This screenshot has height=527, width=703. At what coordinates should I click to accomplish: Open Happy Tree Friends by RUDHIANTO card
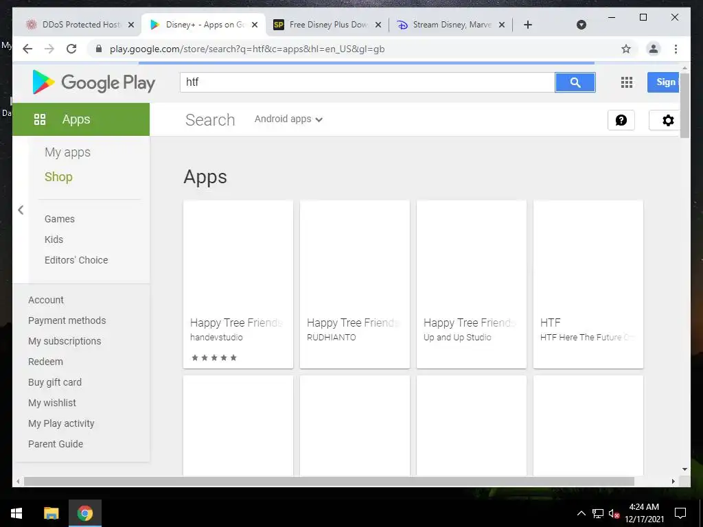[x=355, y=285]
